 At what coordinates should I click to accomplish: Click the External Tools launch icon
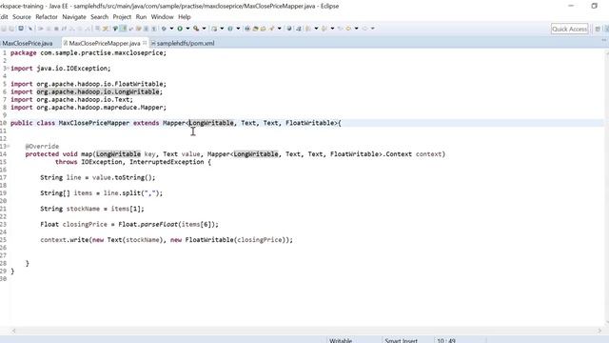pos(196,29)
